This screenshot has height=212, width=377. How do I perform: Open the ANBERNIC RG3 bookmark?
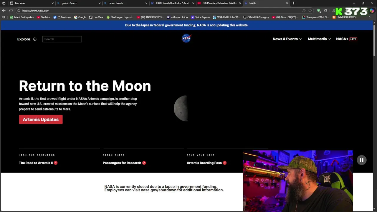click(x=150, y=17)
